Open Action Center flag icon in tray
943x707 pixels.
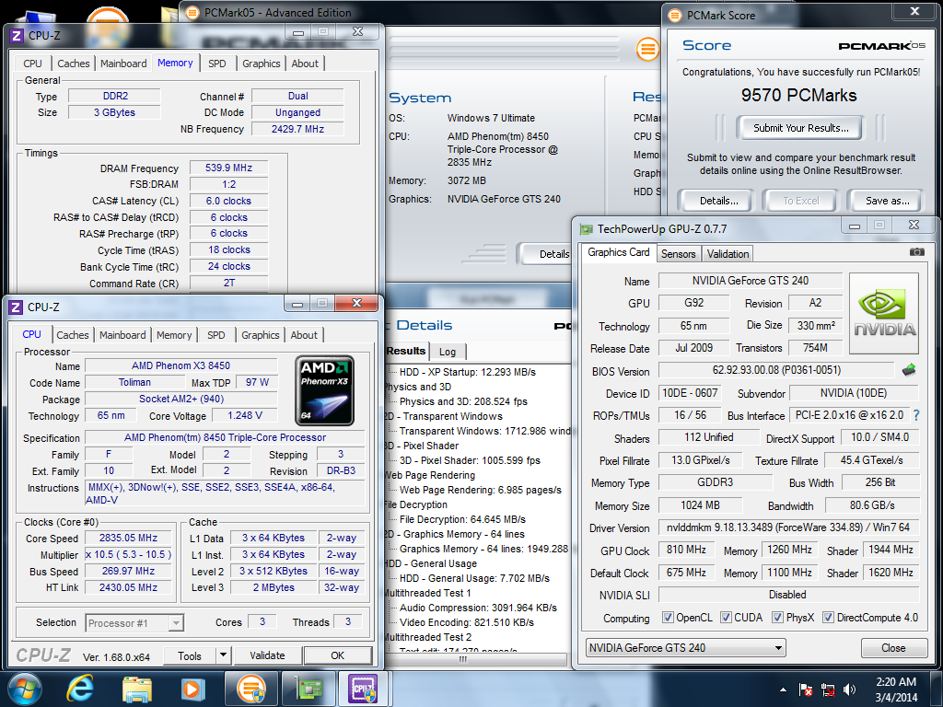806,690
